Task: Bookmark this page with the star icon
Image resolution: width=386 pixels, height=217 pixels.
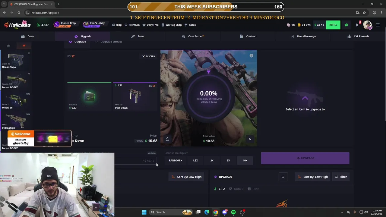Action: pos(364,13)
